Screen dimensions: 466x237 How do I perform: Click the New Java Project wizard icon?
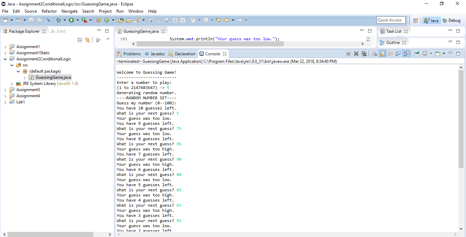pyautogui.click(x=18, y=20)
